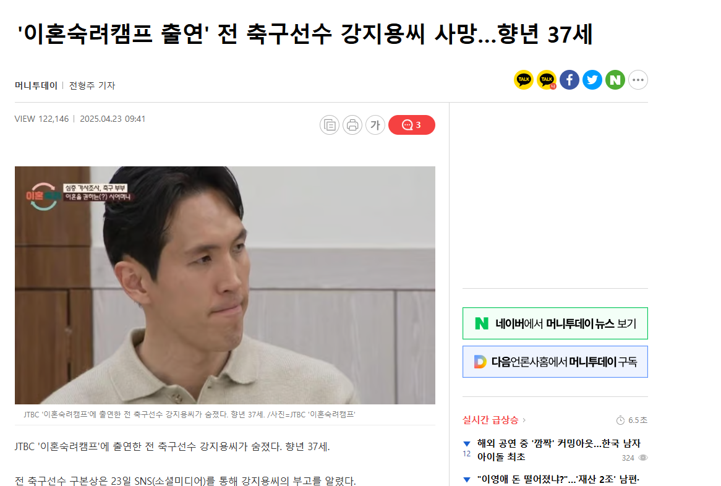This screenshot has height=486, width=721.
Task: Click 머니투데이 publisher name
Action: pos(36,85)
